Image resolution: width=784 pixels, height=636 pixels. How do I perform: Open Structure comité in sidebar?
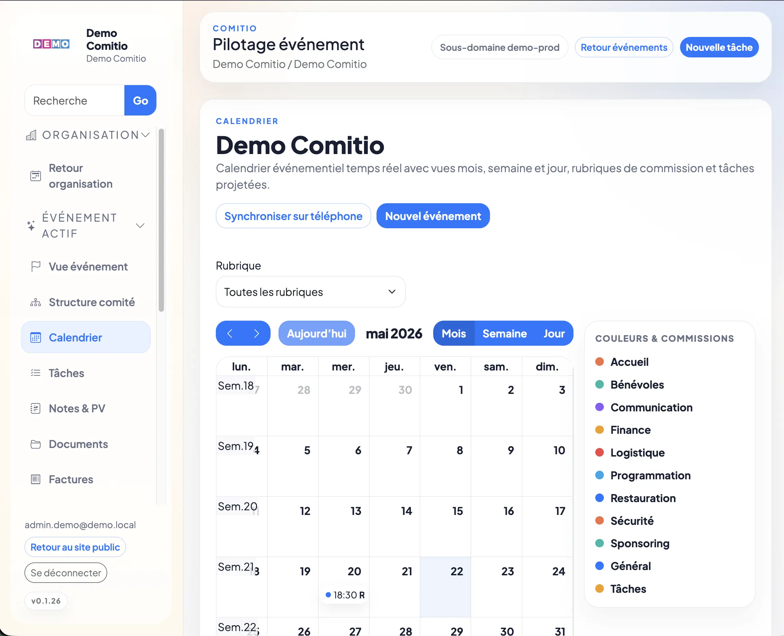point(86,302)
